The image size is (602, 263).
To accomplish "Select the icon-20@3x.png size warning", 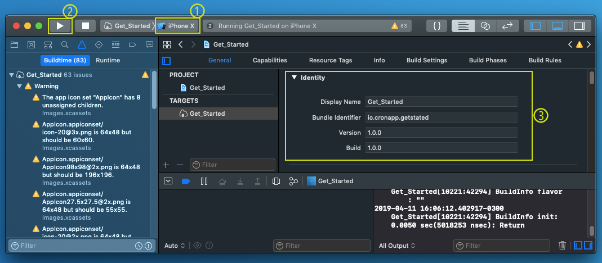I will click(87, 136).
